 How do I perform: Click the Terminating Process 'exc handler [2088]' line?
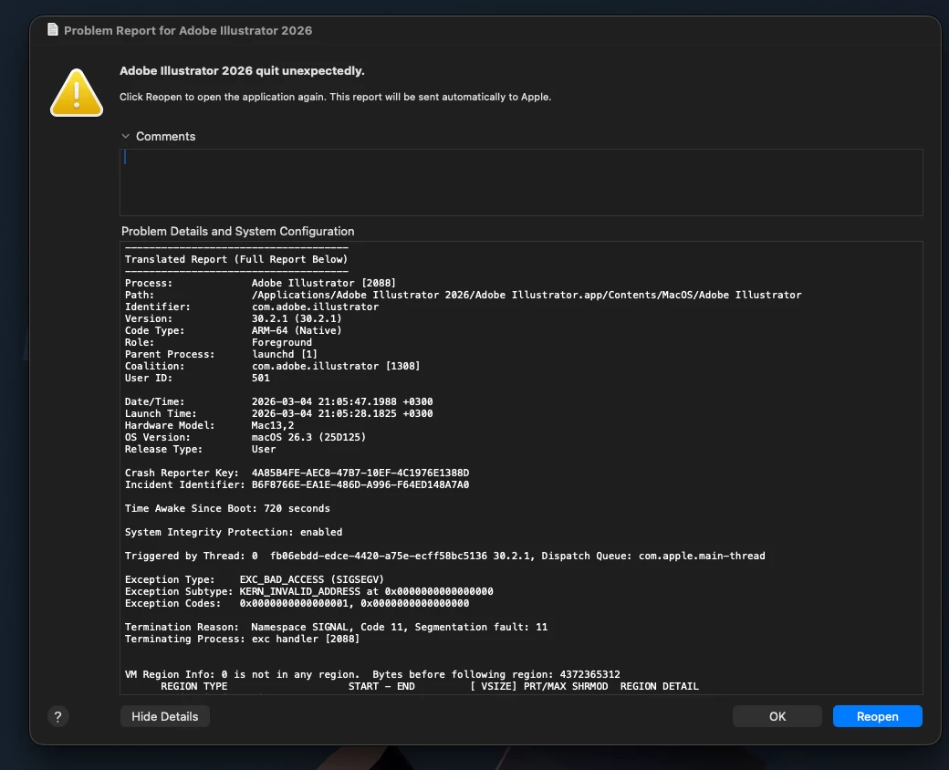242,639
